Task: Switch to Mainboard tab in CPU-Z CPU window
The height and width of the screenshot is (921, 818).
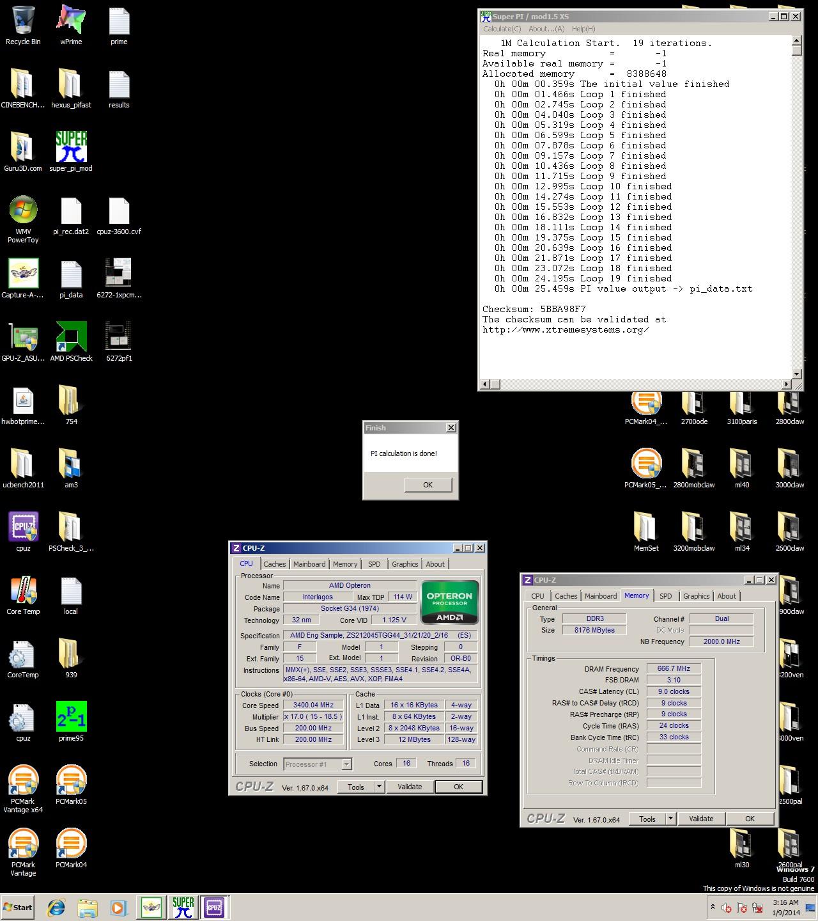Action: pyautogui.click(x=309, y=564)
